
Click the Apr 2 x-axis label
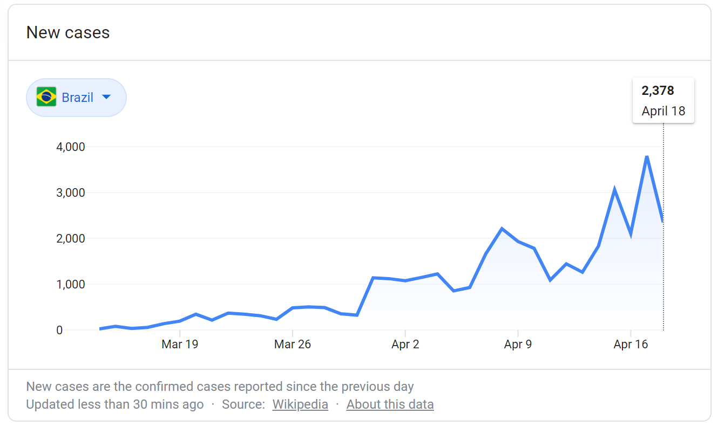click(405, 345)
